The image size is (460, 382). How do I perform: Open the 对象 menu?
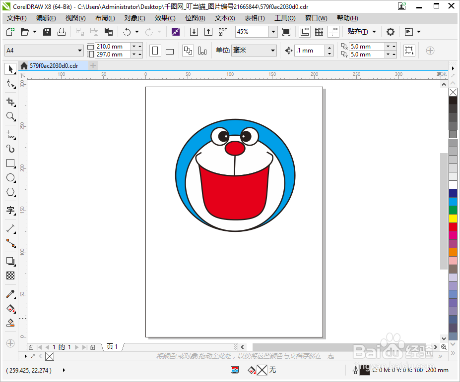tap(134, 18)
